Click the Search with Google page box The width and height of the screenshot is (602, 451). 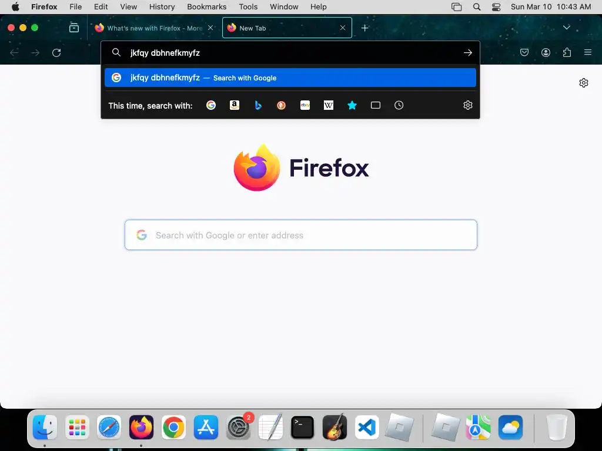[301, 235]
